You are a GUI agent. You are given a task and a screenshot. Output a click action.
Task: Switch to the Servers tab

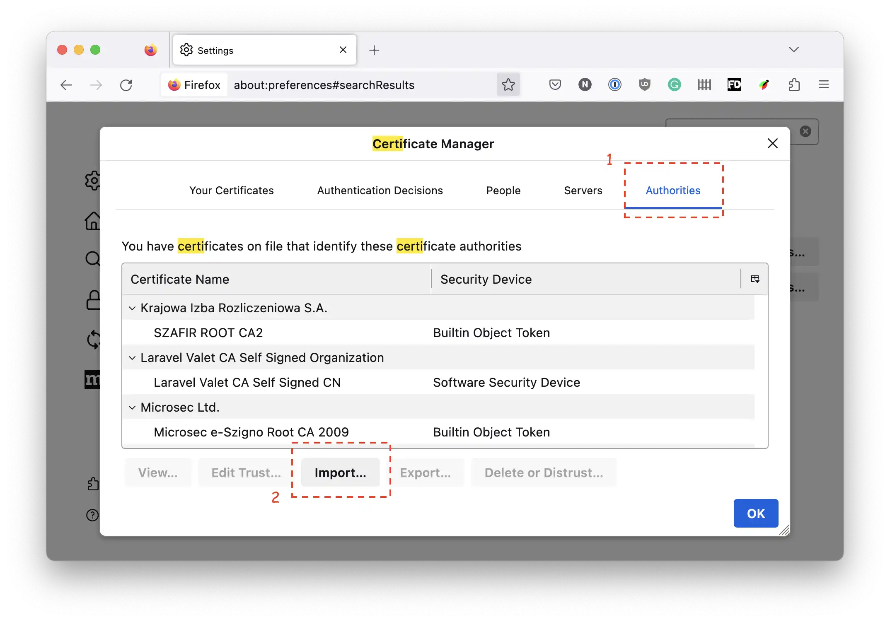583,190
